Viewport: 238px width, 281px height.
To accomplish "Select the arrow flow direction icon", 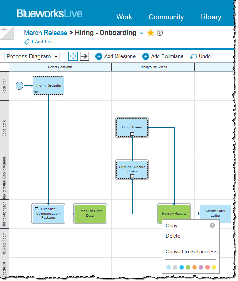I will click(x=84, y=56).
